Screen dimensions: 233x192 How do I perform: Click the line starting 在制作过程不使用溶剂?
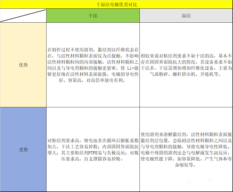click(x=93, y=50)
